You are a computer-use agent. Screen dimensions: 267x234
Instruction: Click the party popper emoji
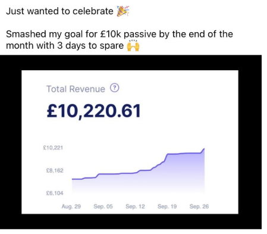pyautogui.click(x=122, y=11)
